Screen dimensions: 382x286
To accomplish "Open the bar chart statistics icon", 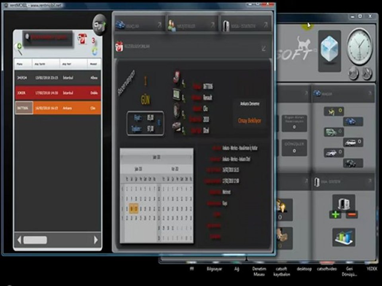I will click(x=344, y=237).
